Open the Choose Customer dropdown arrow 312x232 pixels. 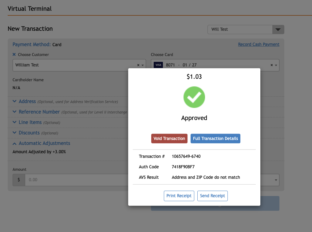[143, 65]
